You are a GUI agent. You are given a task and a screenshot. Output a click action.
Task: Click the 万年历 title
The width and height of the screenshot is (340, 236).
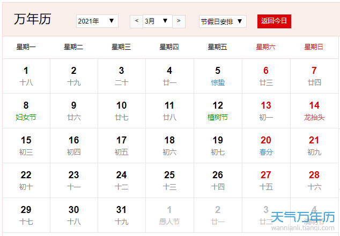coord(33,19)
